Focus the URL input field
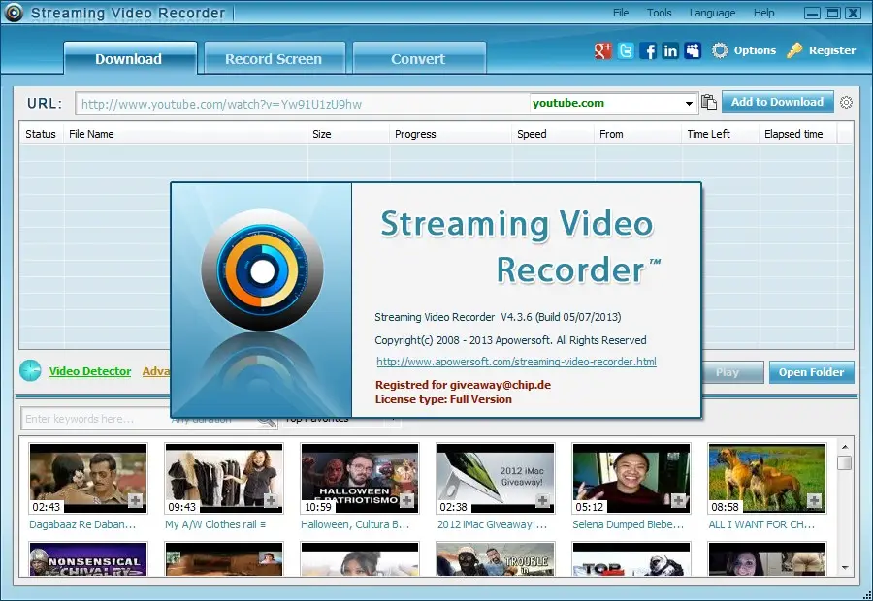873x601 pixels. [303, 104]
